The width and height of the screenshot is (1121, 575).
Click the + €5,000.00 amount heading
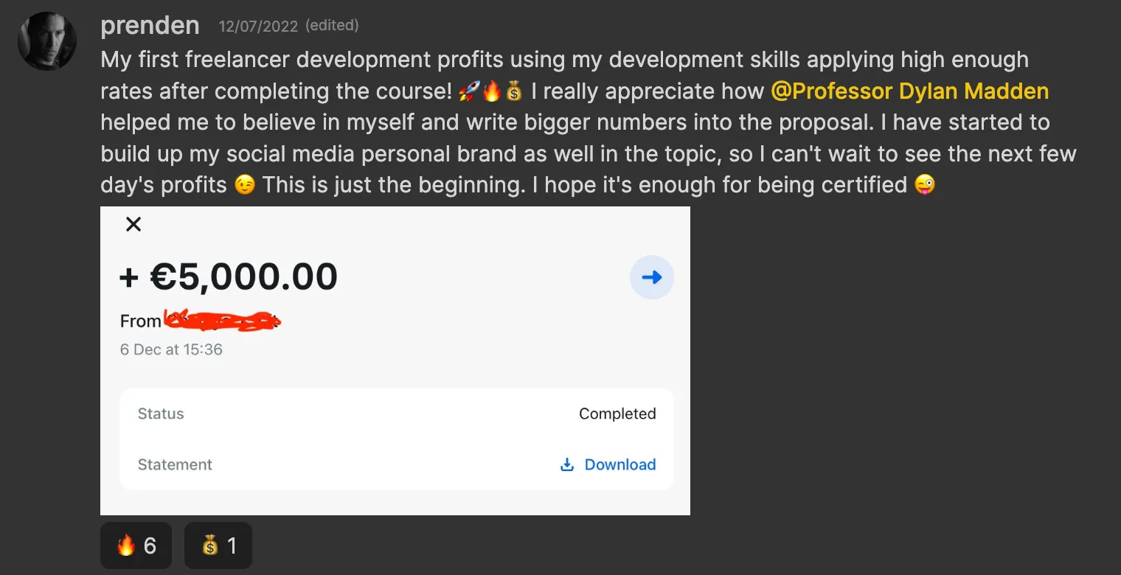click(229, 277)
